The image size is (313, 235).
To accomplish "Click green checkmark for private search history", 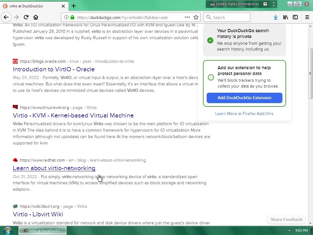I will point(210,40).
